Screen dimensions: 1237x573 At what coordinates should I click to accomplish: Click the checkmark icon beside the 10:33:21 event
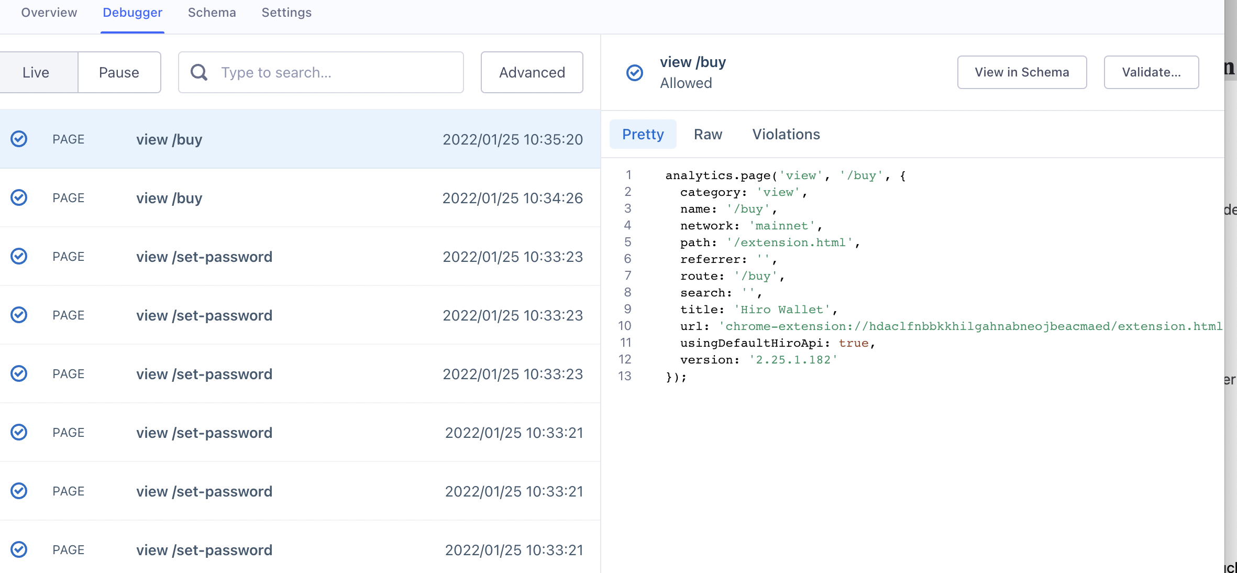[19, 432]
